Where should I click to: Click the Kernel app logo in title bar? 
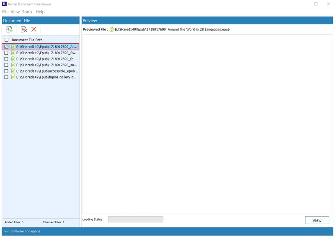point(4,4)
